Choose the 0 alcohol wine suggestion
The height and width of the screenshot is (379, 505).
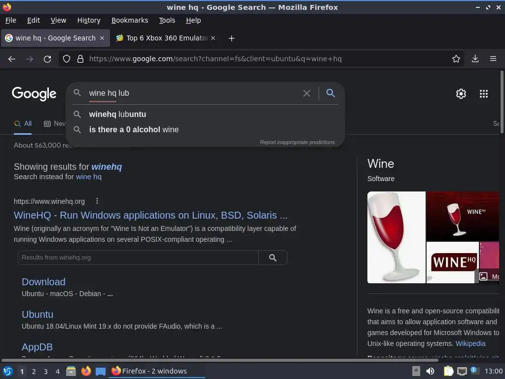click(206, 130)
